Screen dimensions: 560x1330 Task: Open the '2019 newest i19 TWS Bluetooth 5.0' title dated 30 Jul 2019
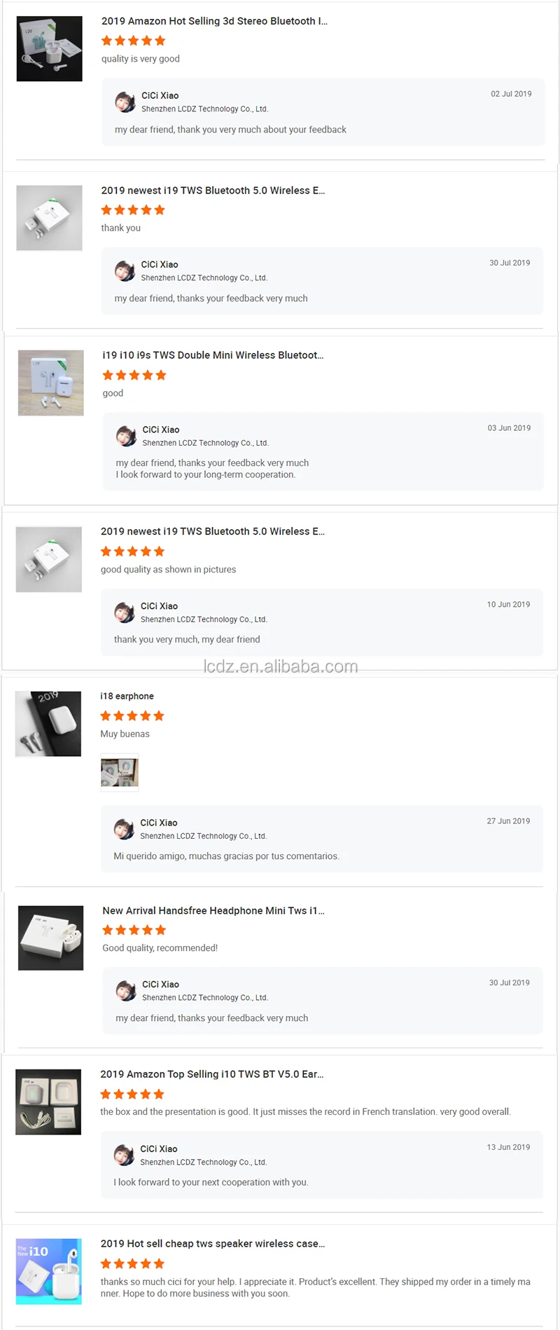pos(213,191)
